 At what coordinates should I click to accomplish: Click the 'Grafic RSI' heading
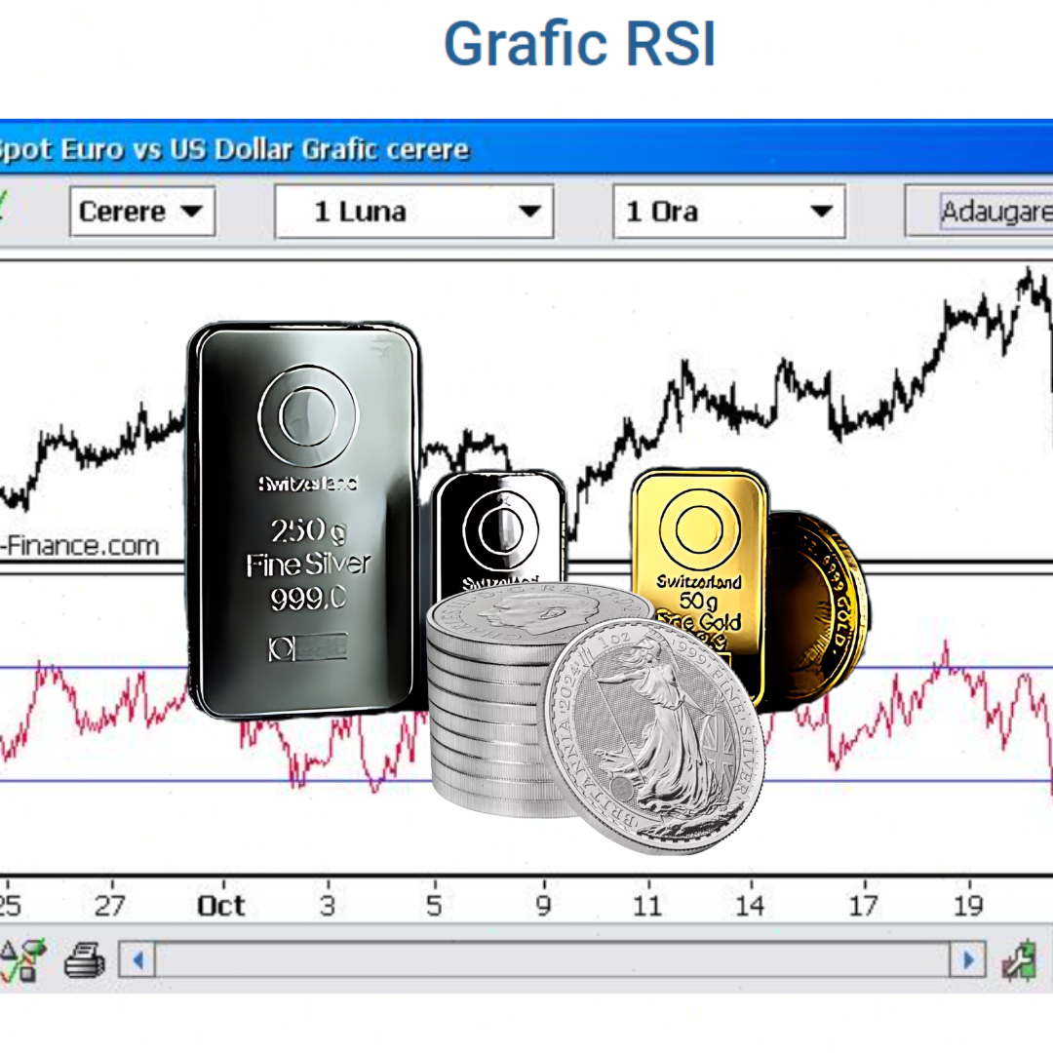point(580,44)
